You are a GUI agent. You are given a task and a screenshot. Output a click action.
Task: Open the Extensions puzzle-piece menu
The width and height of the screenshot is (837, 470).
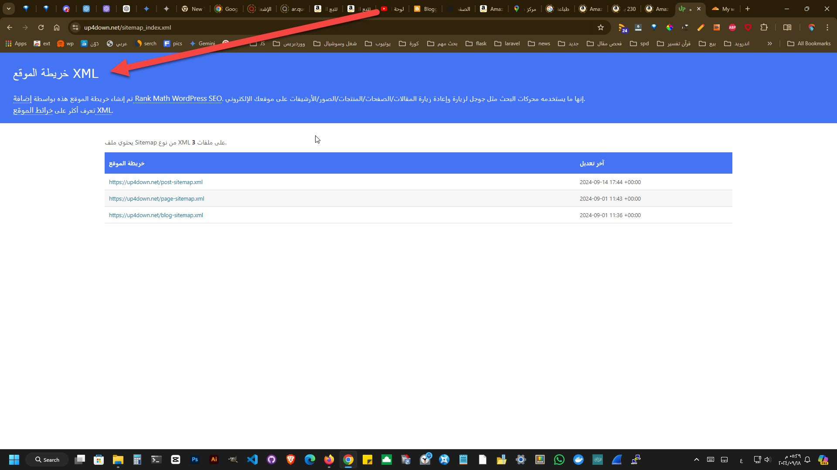[x=764, y=27]
